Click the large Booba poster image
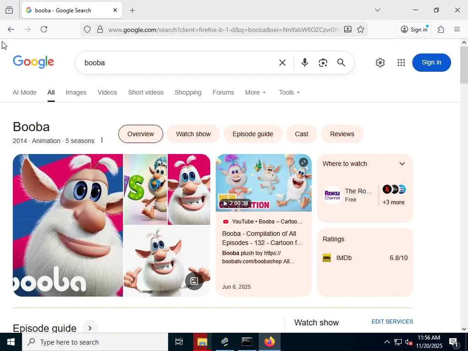The image size is (468, 351). tap(68, 225)
